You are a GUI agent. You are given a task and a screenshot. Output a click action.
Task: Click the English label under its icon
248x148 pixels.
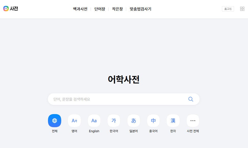[x=94, y=131]
